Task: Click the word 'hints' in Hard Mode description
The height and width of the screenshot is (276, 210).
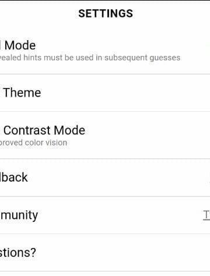Action: click(33, 58)
